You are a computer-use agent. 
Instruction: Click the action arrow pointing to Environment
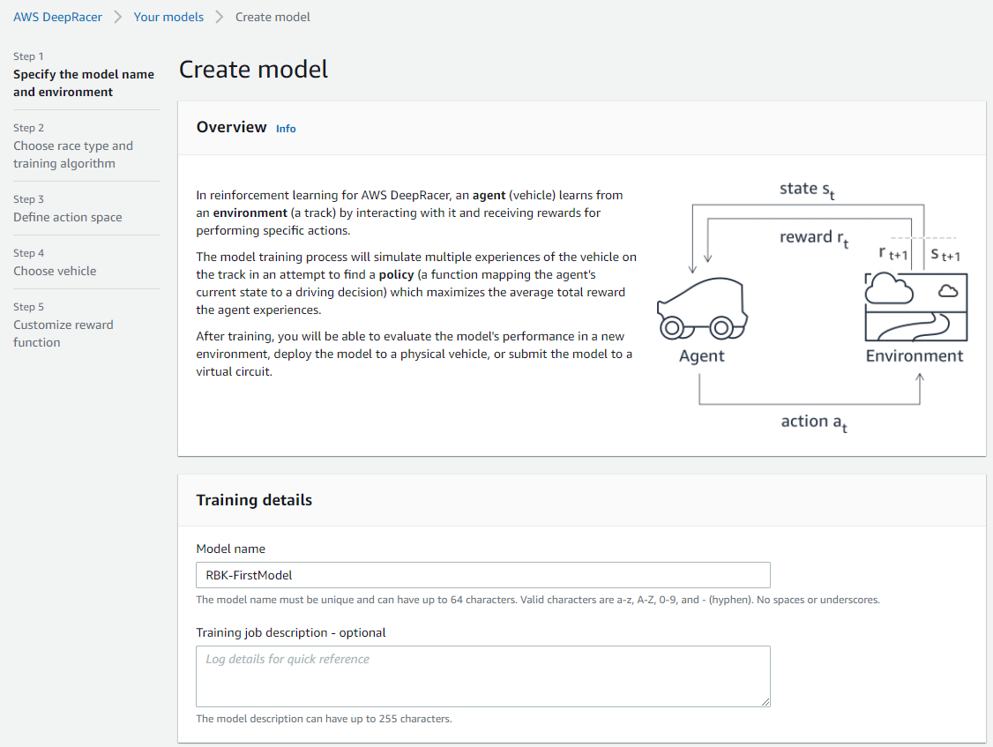point(920,388)
